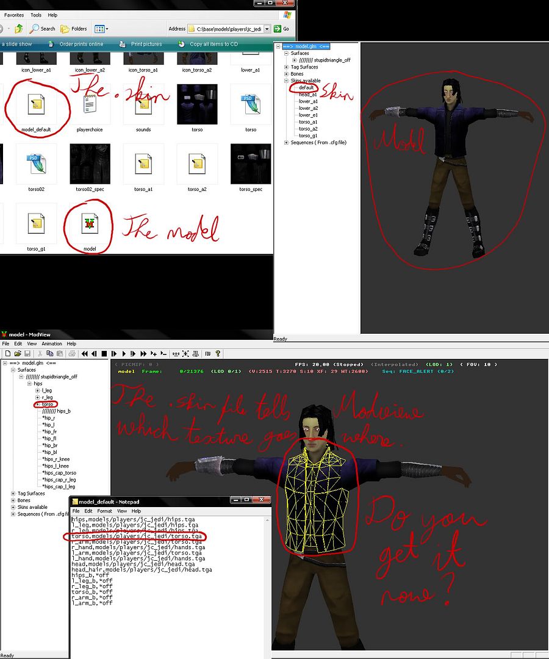Expand Sequences node in upper ModView tree
The height and width of the screenshot is (659, 549).
point(286,142)
